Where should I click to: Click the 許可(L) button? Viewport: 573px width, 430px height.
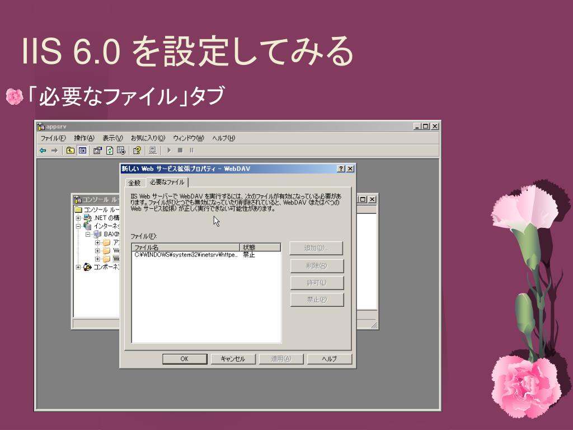pos(317,283)
